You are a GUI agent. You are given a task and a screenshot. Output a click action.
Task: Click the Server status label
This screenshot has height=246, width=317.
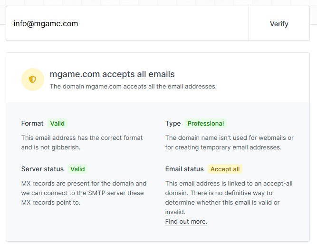click(x=42, y=169)
